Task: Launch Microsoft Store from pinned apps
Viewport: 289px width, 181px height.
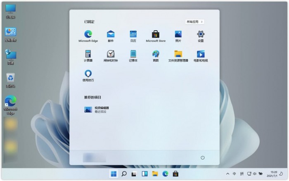Action: click(x=156, y=36)
